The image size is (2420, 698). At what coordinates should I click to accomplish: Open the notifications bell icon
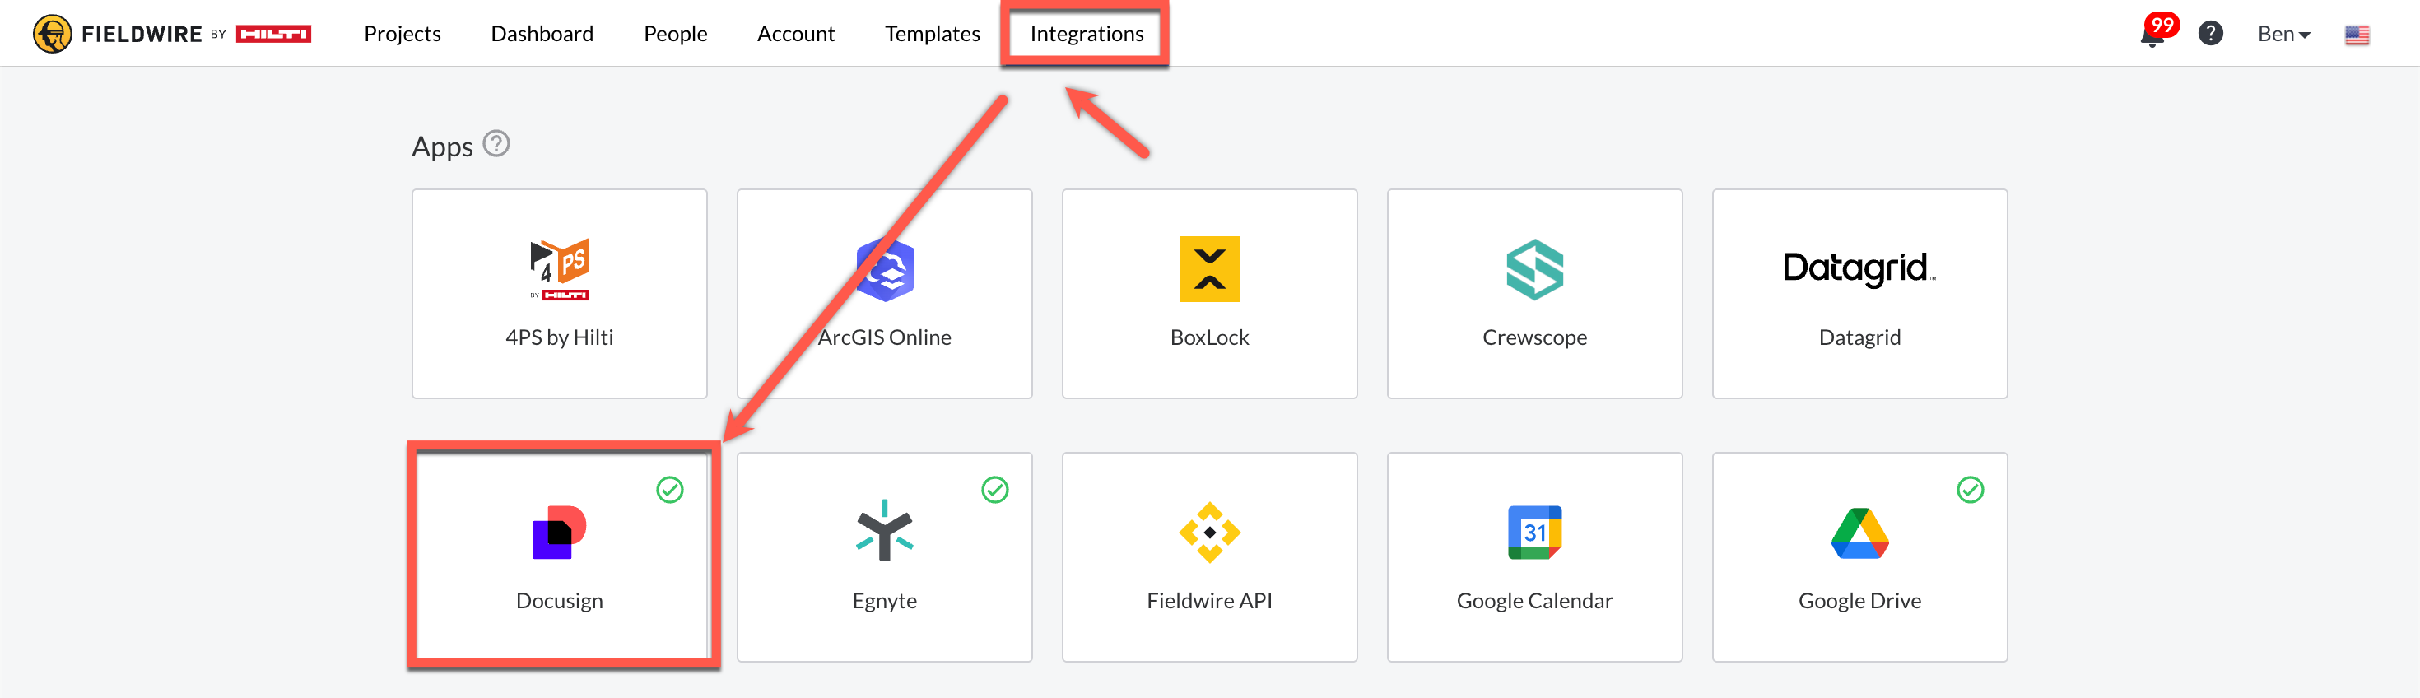point(2152,35)
